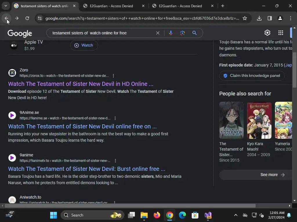The image size is (297, 222).
Task: Launch File Explorer from the taskbar
Action: coord(144,215)
